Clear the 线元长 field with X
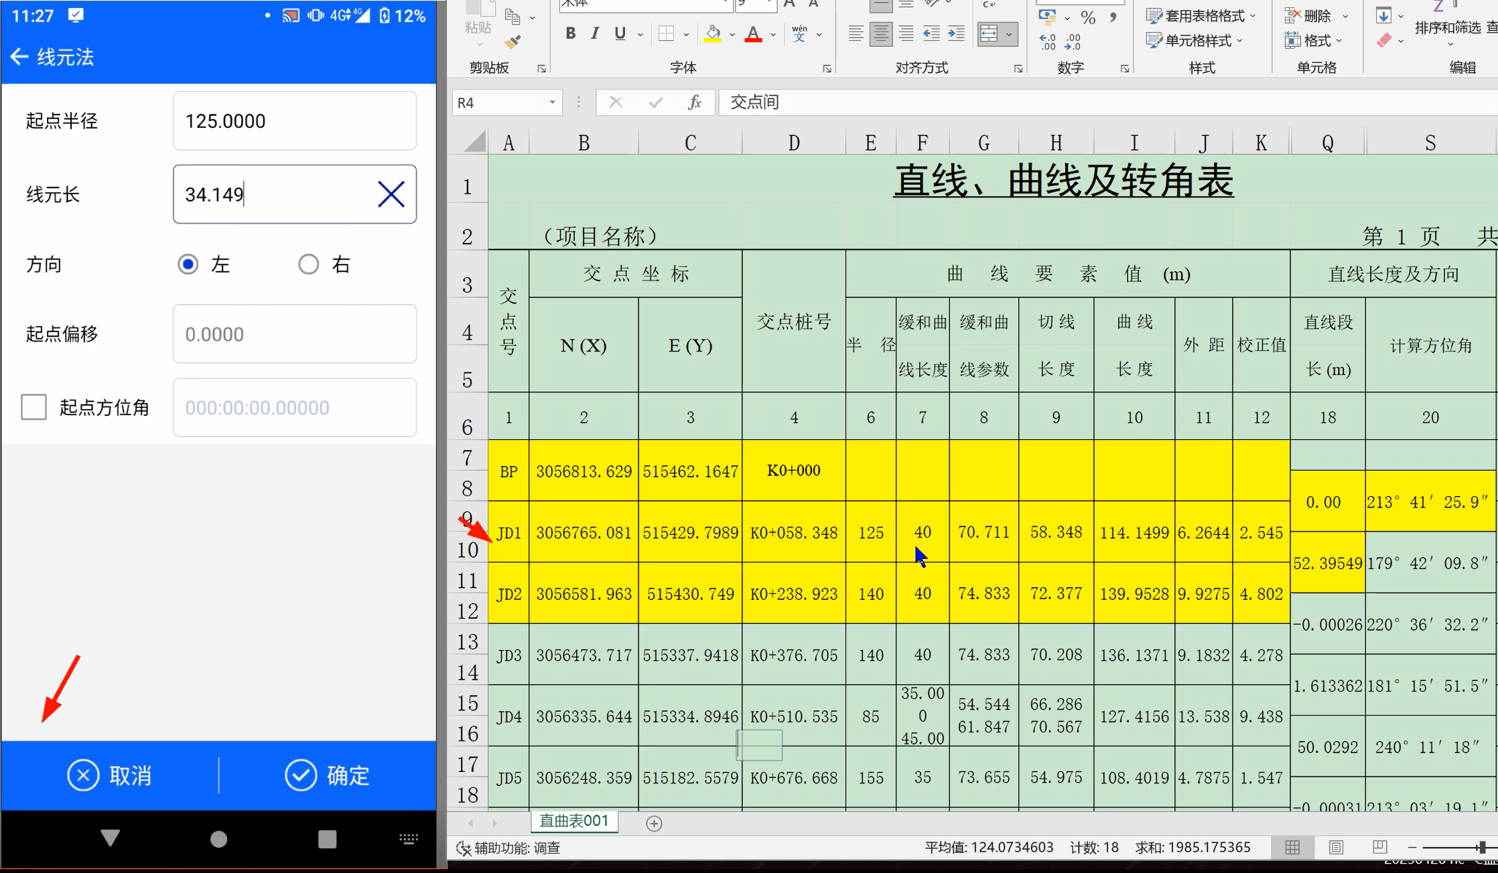 (391, 195)
